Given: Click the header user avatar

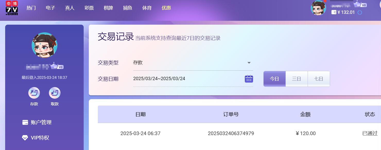Looking at the screenshot, I should point(318,8).
